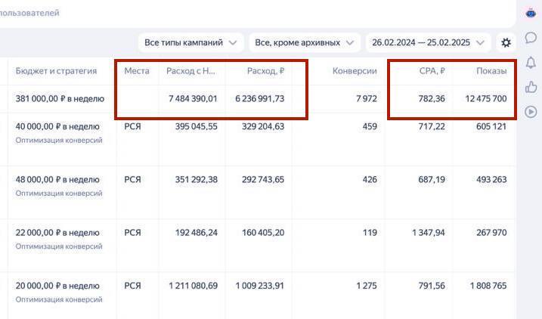Click the 'Показы' column header
Screen dimensions: 542x319
point(491,71)
